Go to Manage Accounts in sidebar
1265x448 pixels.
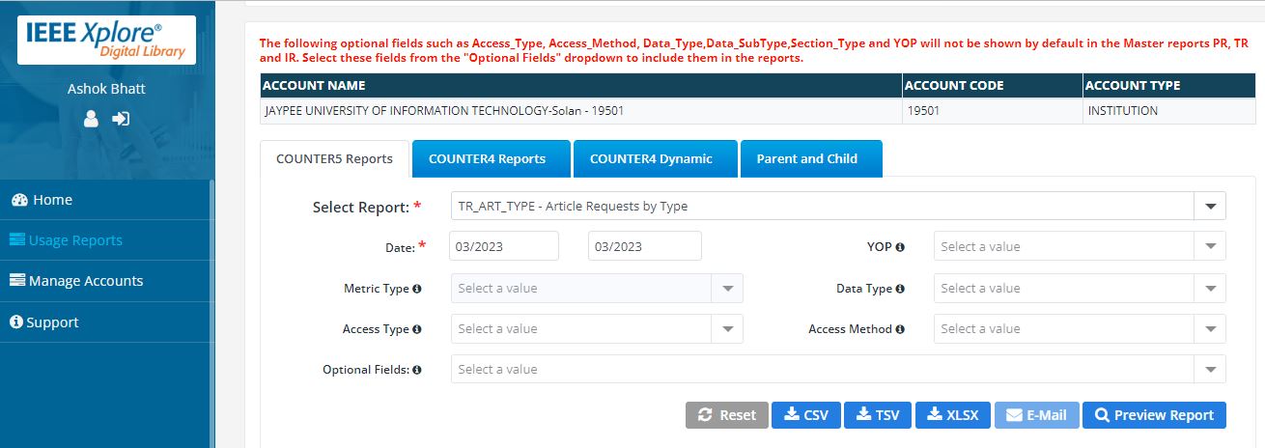click(85, 281)
